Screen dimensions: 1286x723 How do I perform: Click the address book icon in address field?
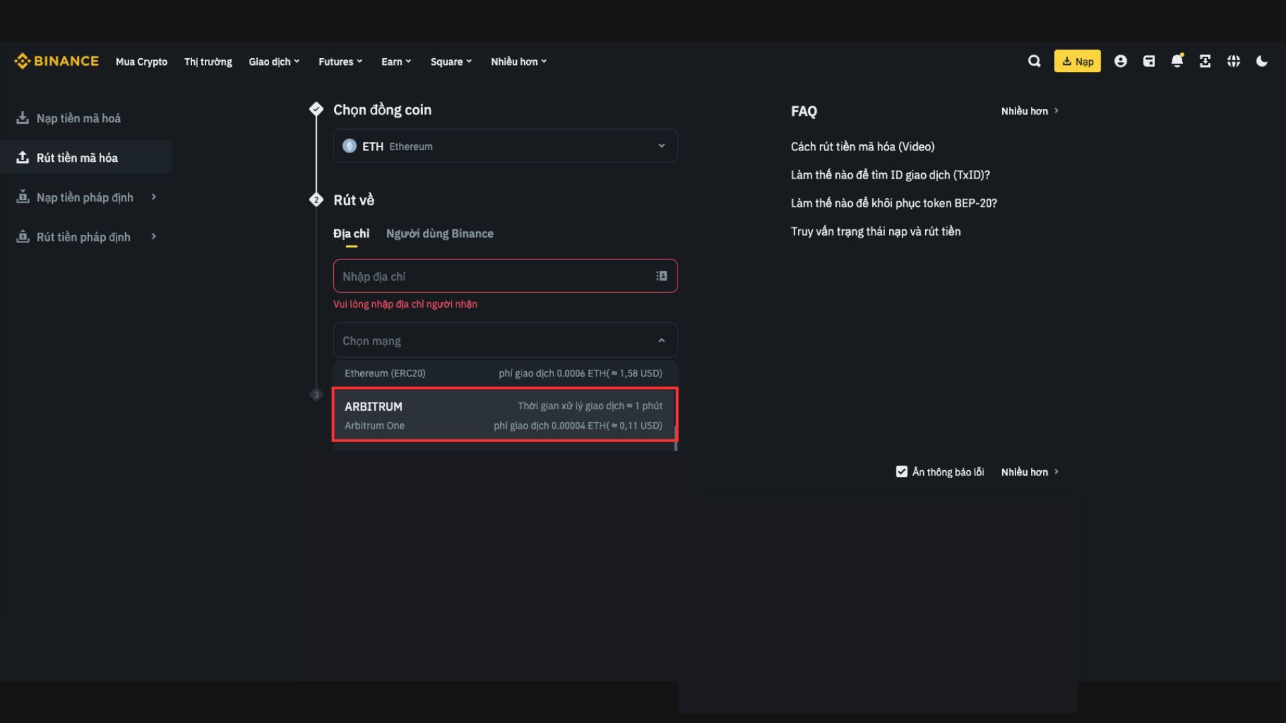[x=661, y=276]
